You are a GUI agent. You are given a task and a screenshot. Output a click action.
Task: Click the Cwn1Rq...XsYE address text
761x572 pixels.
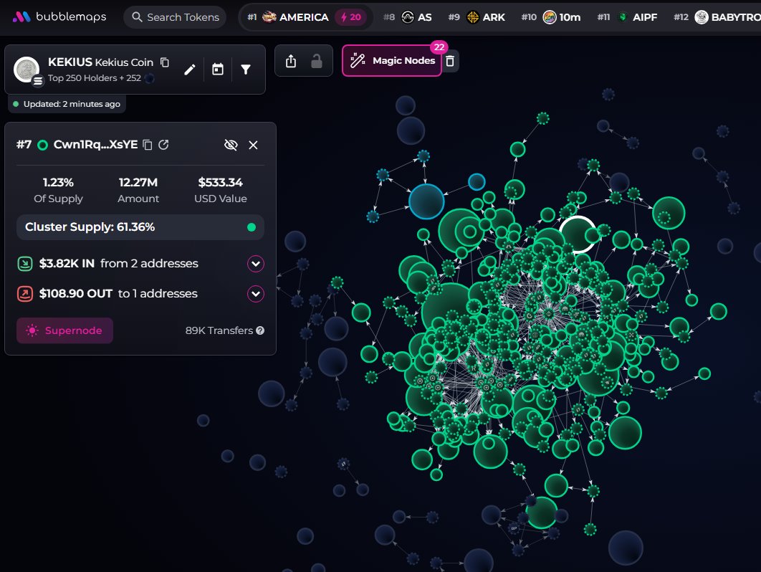click(x=95, y=145)
